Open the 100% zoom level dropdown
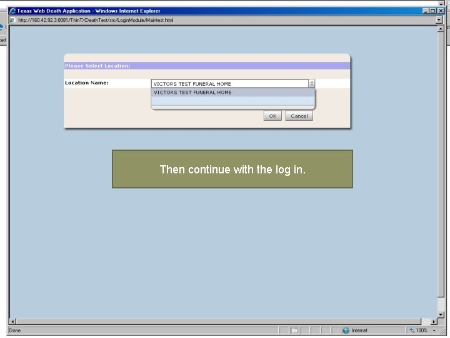Viewport: 450px width, 338px height. tap(434, 330)
